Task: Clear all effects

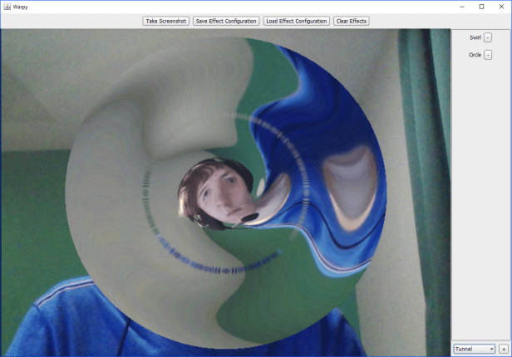Action: pyautogui.click(x=352, y=22)
